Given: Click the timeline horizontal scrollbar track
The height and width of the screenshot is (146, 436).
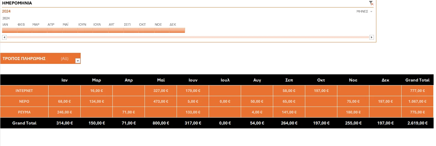Looking at the screenshot, I should [x=188, y=37].
